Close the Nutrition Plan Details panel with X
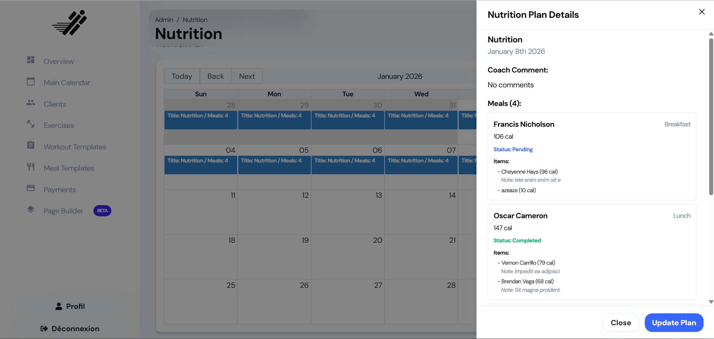 (702, 12)
